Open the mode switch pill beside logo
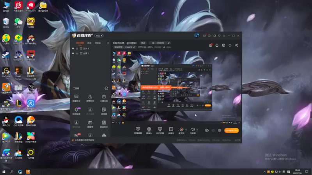 pyautogui.click(x=99, y=35)
